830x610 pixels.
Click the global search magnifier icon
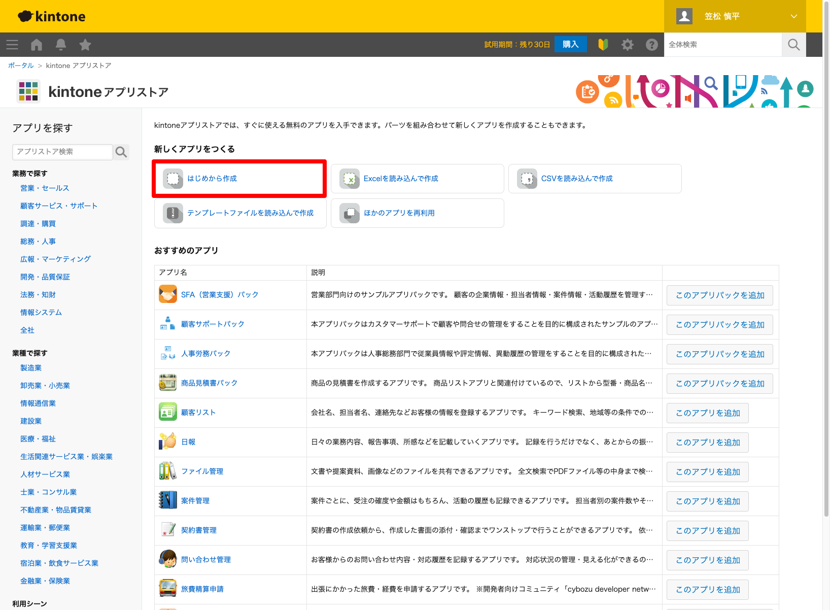(794, 45)
